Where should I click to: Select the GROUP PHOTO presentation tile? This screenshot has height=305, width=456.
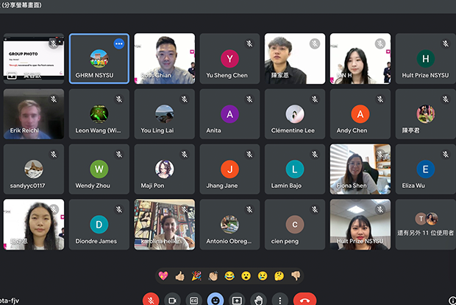pyautogui.click(x=33, y=58)
